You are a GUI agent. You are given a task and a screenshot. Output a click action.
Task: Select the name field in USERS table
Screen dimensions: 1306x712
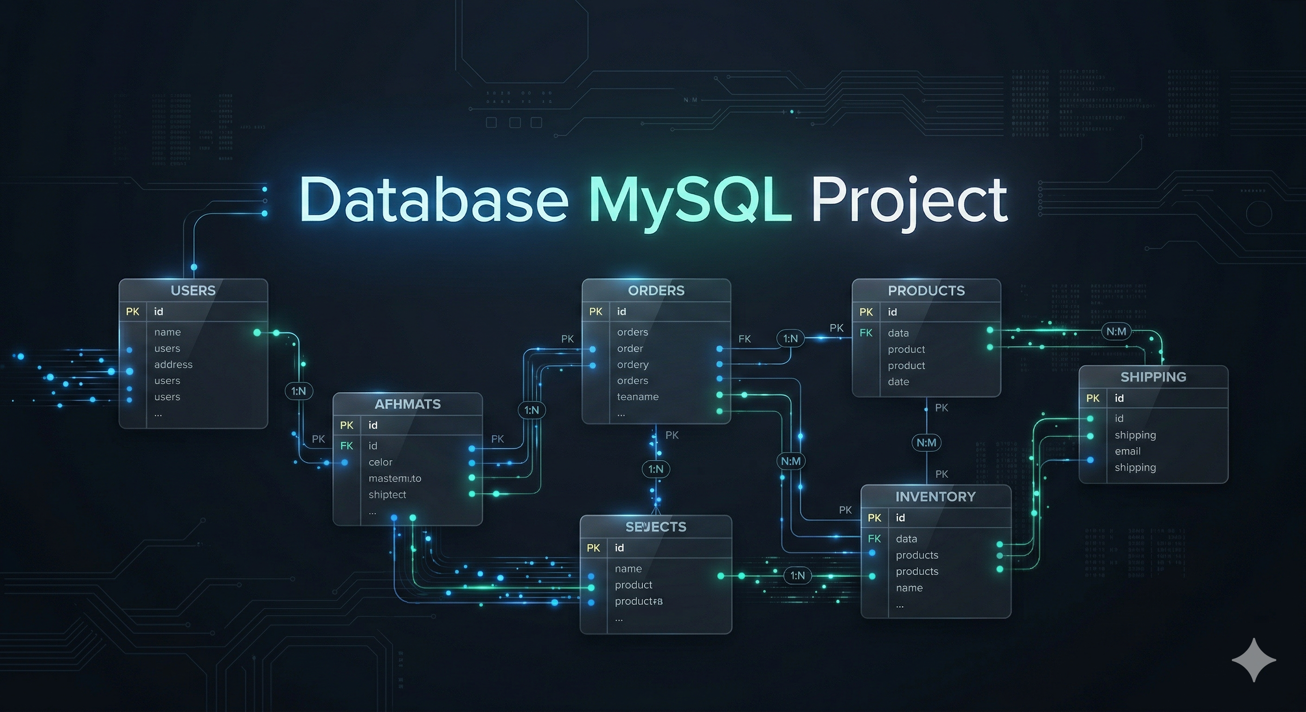(x=167, y=332)
